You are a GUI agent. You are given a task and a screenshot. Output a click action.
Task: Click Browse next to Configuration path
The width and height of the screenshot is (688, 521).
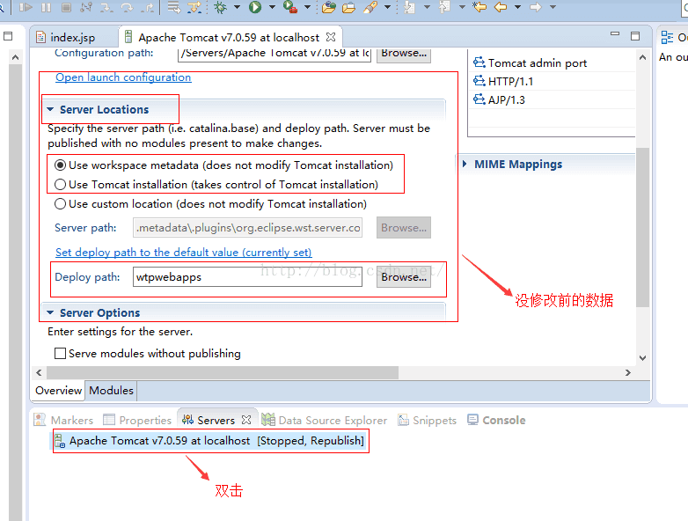(x=404, y=54)
